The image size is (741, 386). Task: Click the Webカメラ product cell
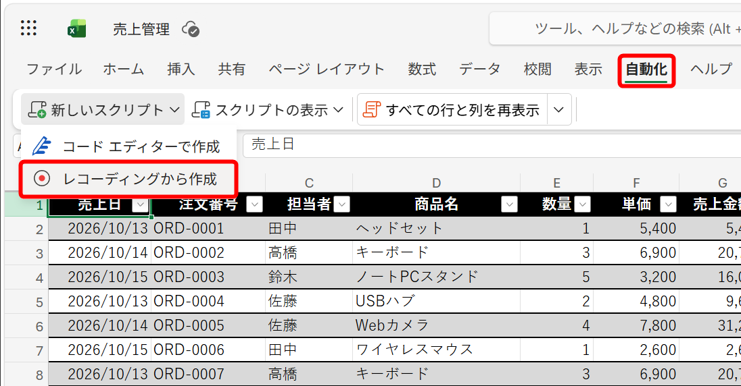(436, 325)
